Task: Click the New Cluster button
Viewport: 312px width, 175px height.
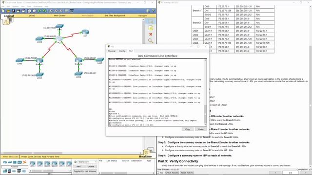Action: click(x=59, y=16)
